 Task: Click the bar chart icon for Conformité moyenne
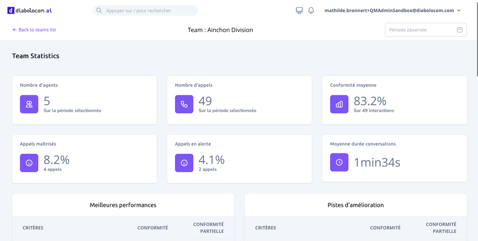coord(339,104)
